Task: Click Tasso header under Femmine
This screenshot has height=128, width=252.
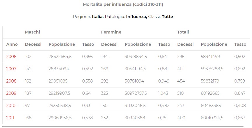Action: pos(164,44)
